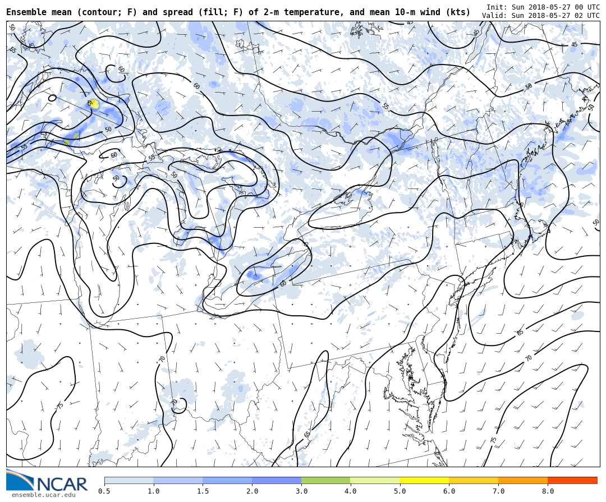This screenshot has width=606, height=502.
Task: Click the red legend segment above 8.0
Action: pos(572,480)
